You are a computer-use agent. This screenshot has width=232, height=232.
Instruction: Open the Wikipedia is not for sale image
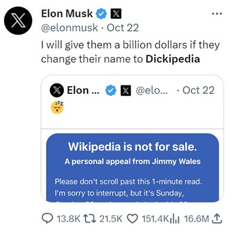pos(132,167)
